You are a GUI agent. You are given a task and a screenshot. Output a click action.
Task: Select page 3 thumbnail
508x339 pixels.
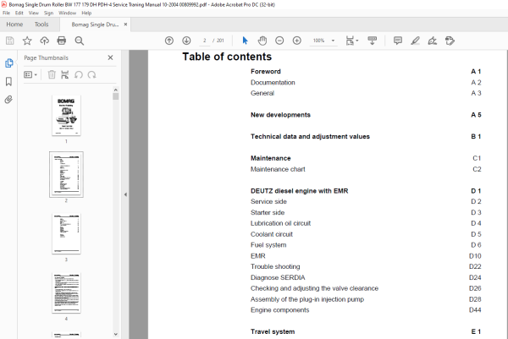coord(66,233)
